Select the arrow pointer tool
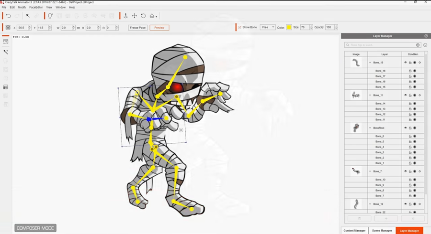The width and height of the screenshot is (431, 234). 28,16
